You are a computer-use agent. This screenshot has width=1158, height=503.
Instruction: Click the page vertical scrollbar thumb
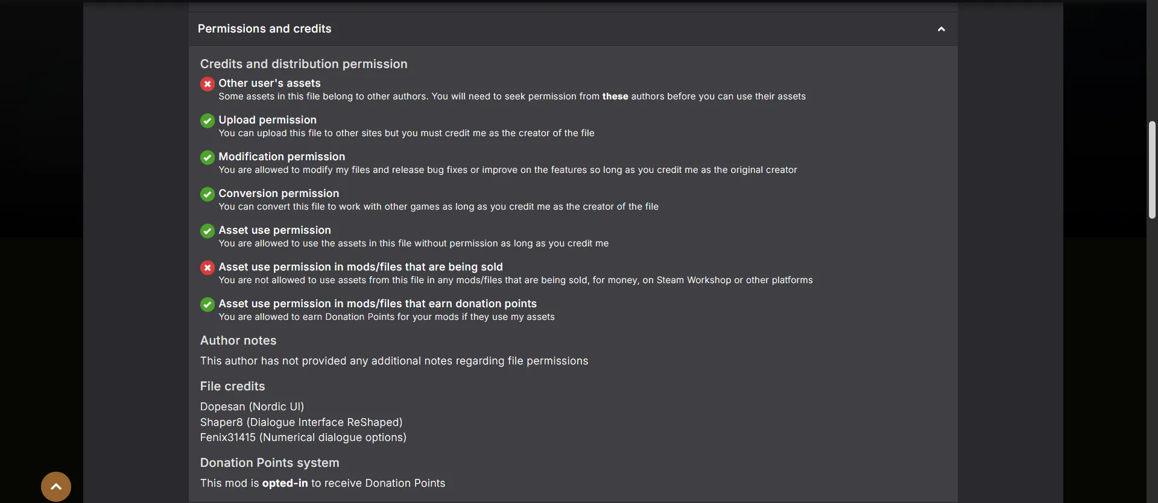tap(1152, 170)
